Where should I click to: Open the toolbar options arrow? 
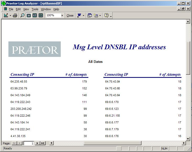coord(111,16)
